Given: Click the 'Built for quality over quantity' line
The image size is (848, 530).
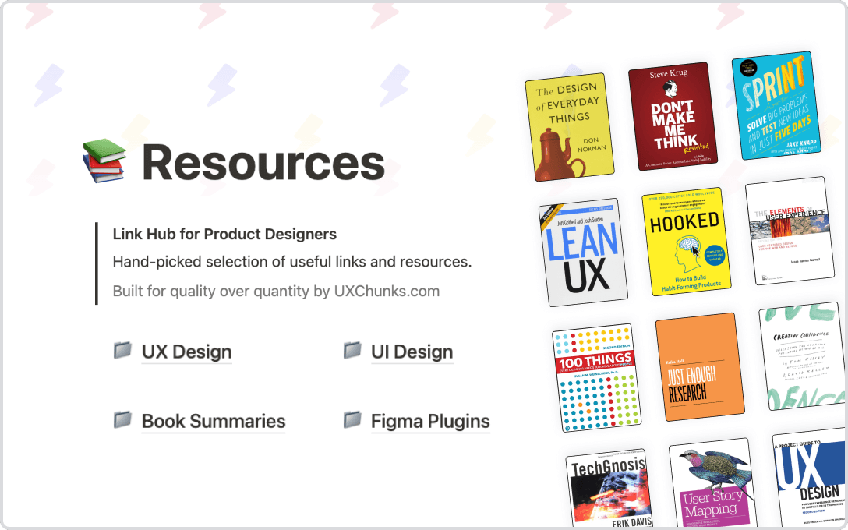Looking at the screenshot, I should 276,291.
